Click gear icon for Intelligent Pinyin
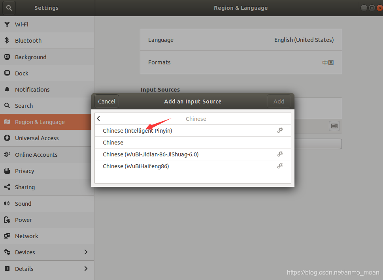The image size is (383, 280). click(x=280, y=130)
